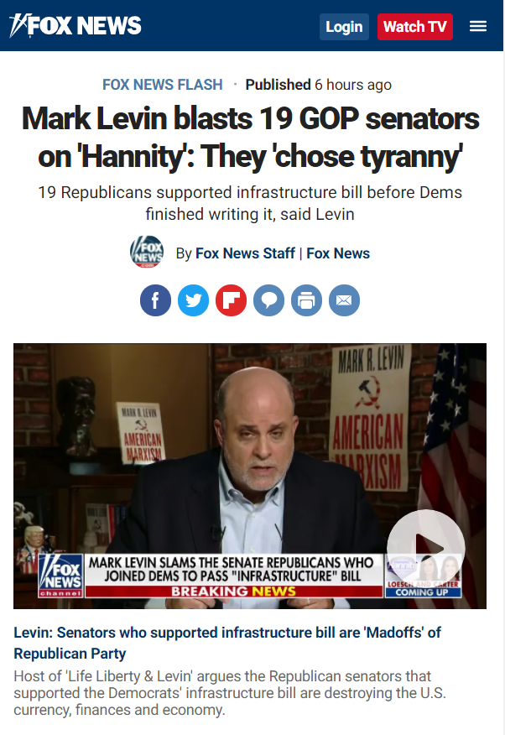Image resolution: width=505 pixels, height=735 pixels.
Task: Open the comments bubble icon
Action: [269, 300]
